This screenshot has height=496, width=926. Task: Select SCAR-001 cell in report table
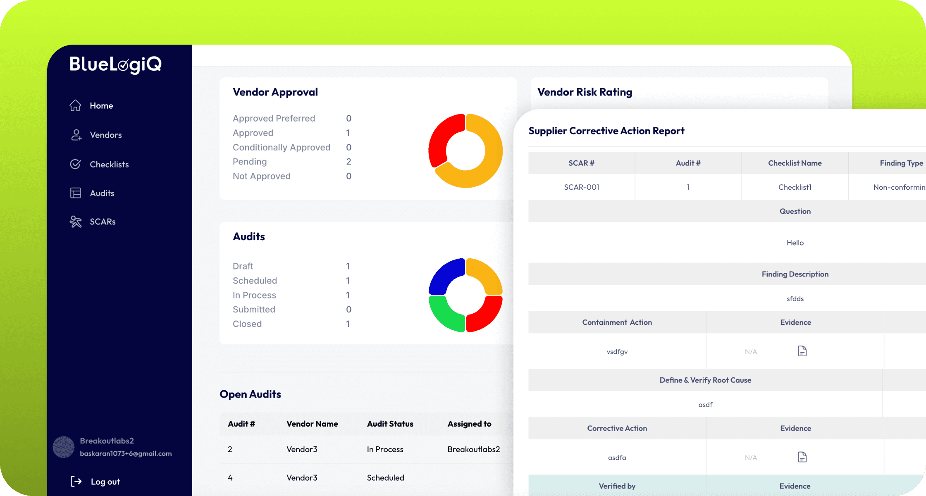tap(582, 187)
